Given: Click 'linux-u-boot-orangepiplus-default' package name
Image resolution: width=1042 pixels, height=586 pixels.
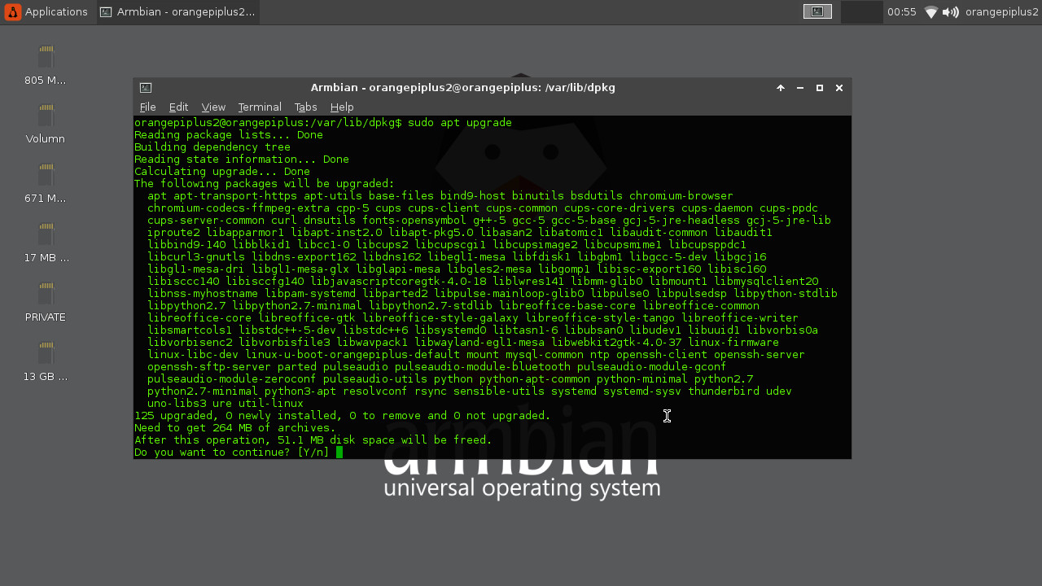Looking at the screenshot, I should pos(352,355).
